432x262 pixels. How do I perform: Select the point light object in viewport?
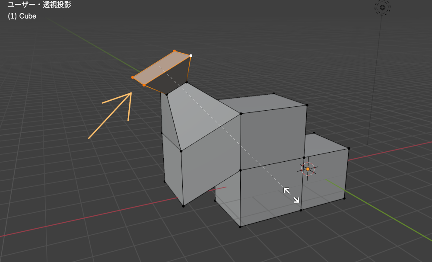point(382,7)
